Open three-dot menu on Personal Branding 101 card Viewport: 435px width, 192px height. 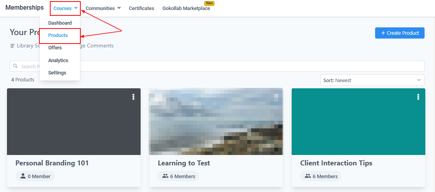point(133,97)
